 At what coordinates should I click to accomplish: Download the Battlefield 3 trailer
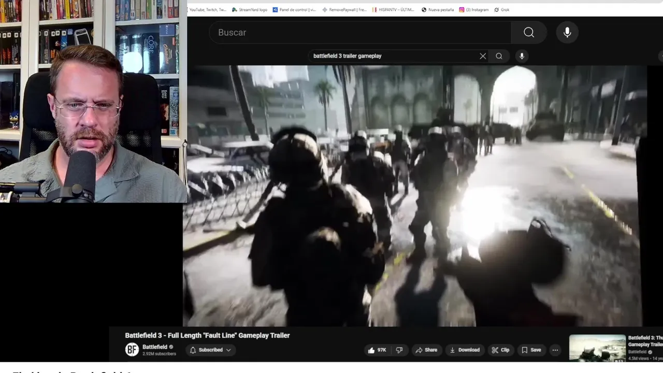pos(465,350)
